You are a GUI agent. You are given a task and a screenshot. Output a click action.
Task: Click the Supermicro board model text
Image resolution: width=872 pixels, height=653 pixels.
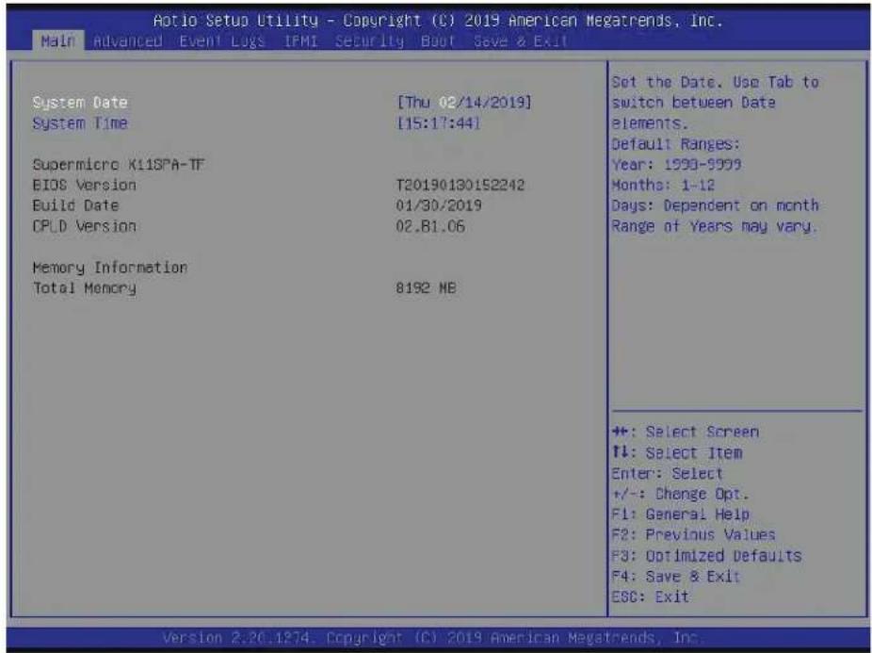(119, 165)
